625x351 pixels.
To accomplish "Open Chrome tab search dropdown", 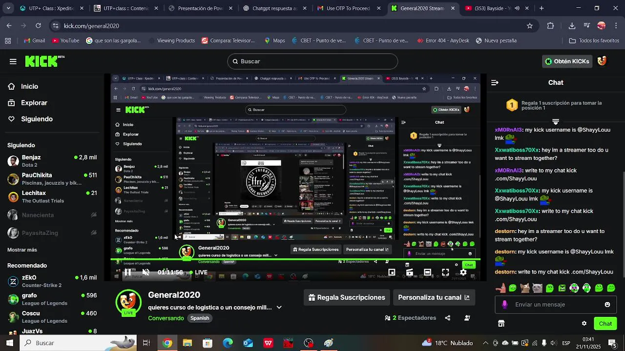I will coord(8,8).
